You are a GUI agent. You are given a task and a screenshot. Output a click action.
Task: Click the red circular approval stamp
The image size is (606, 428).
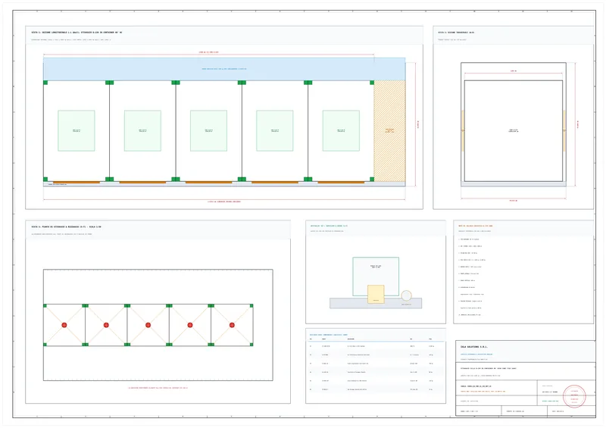click(574, 396)
